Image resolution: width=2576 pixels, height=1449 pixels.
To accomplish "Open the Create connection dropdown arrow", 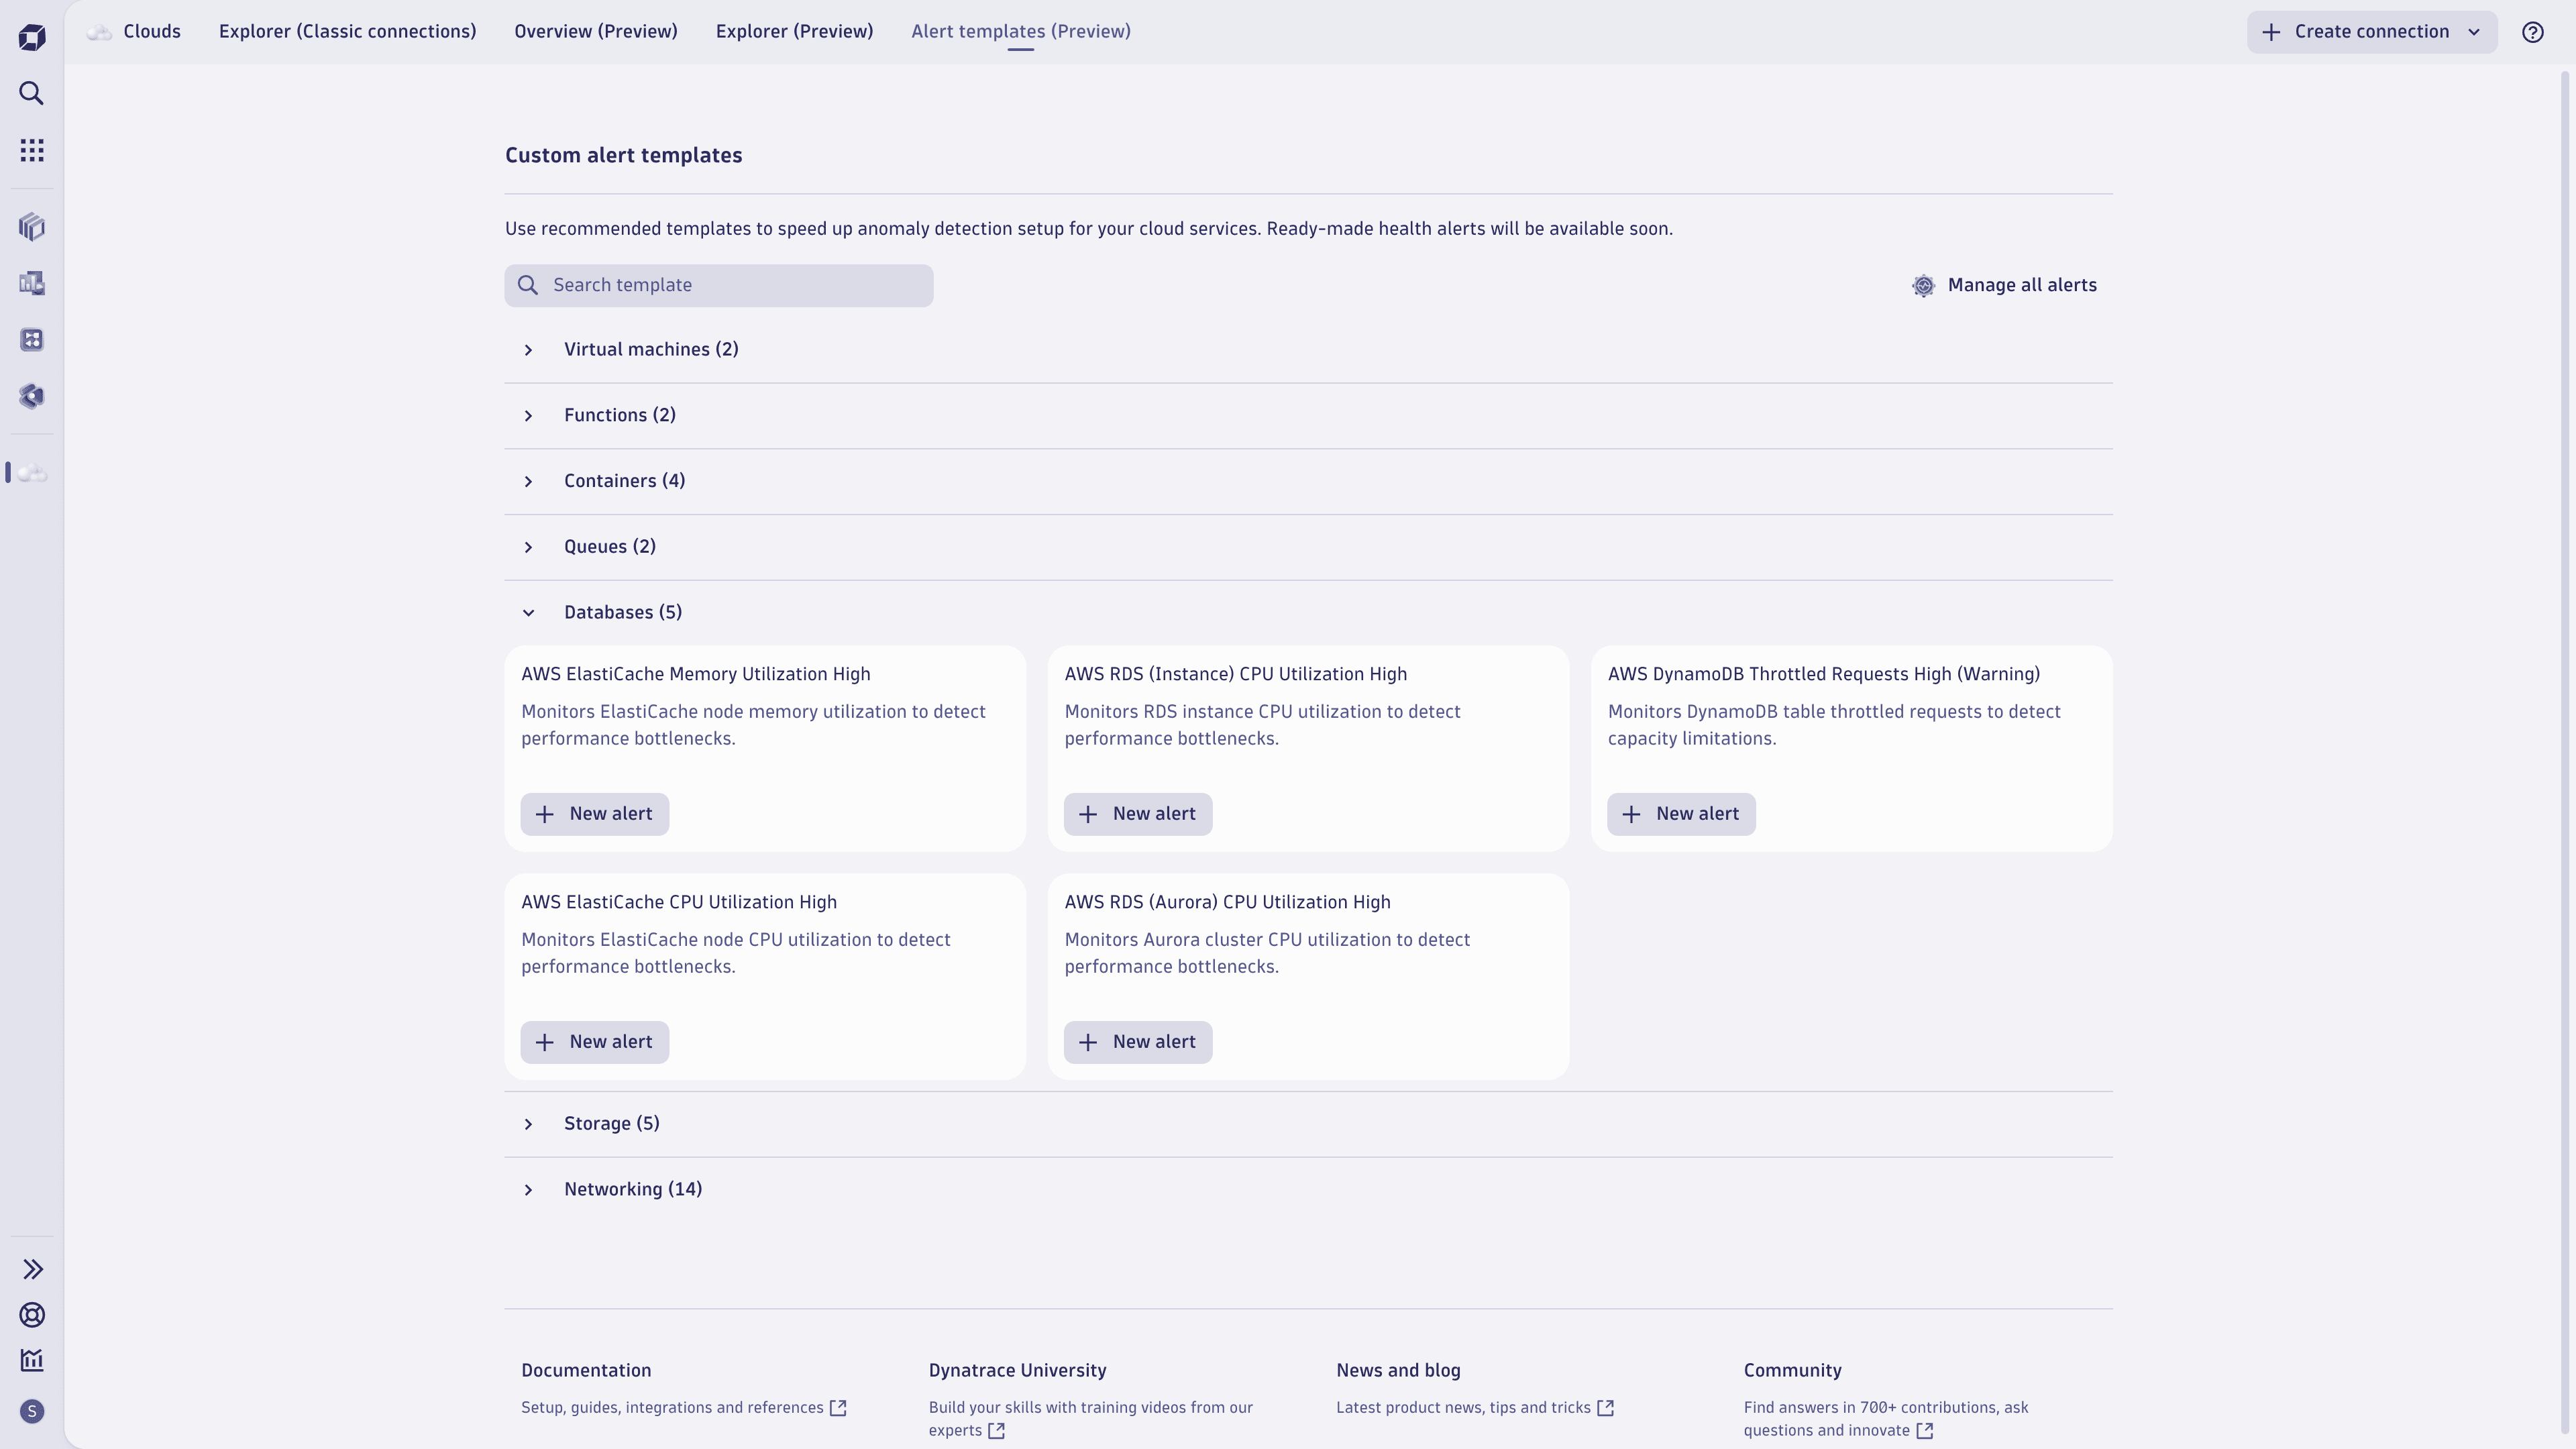I will click(2474, 32).
